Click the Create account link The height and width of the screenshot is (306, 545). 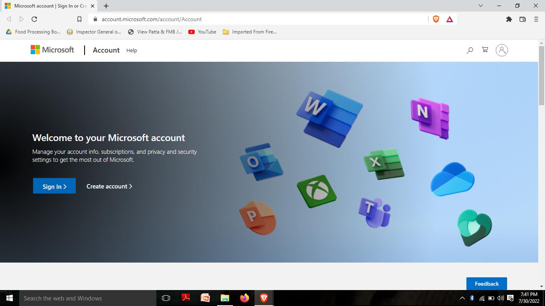coord(109,186)
